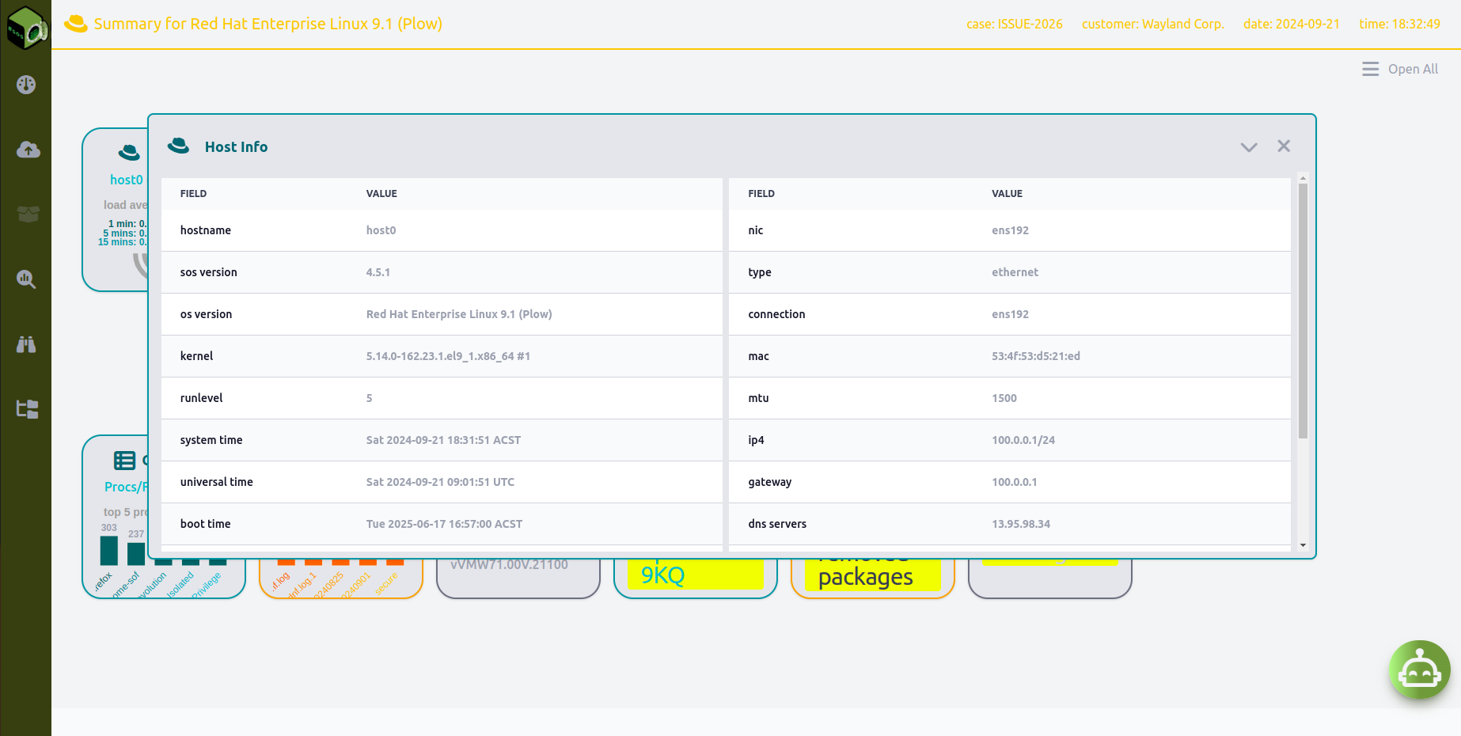Click the kernel field label
The width and height of the screenshot is (1461, 736).
point(196,356)
